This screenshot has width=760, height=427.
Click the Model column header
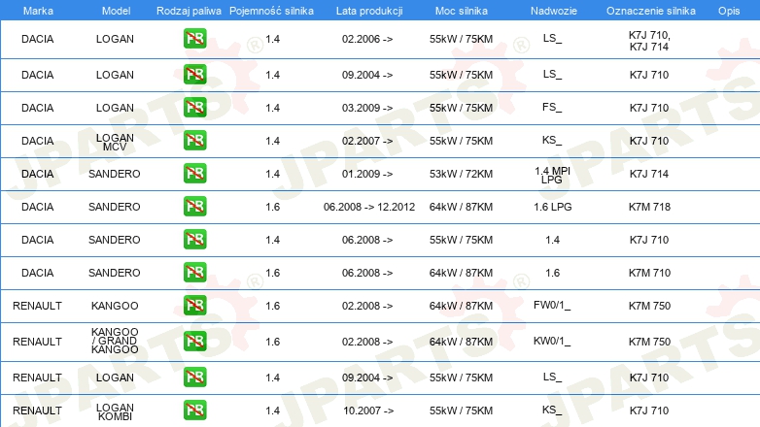click(x=116, y=11)
